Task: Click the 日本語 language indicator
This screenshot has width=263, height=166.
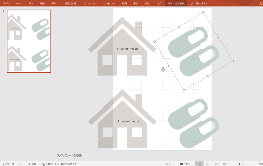Action: [33, 164]
